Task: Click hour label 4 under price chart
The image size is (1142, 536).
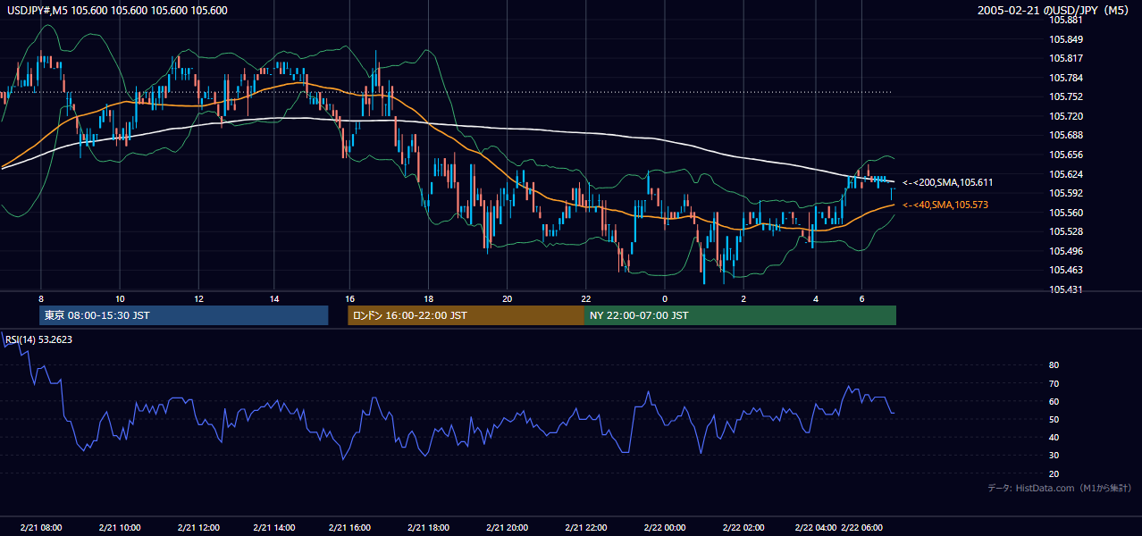Action: pos(816,298)
